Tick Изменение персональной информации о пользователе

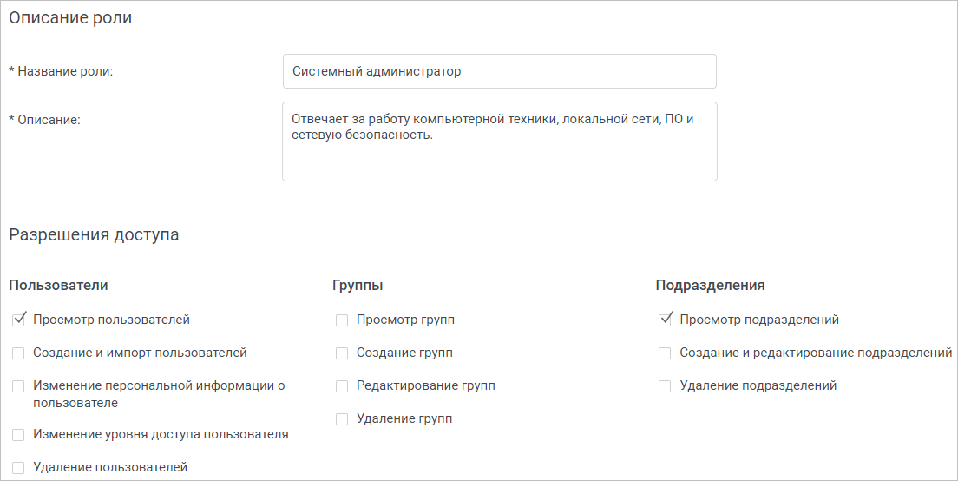point(18,386)
